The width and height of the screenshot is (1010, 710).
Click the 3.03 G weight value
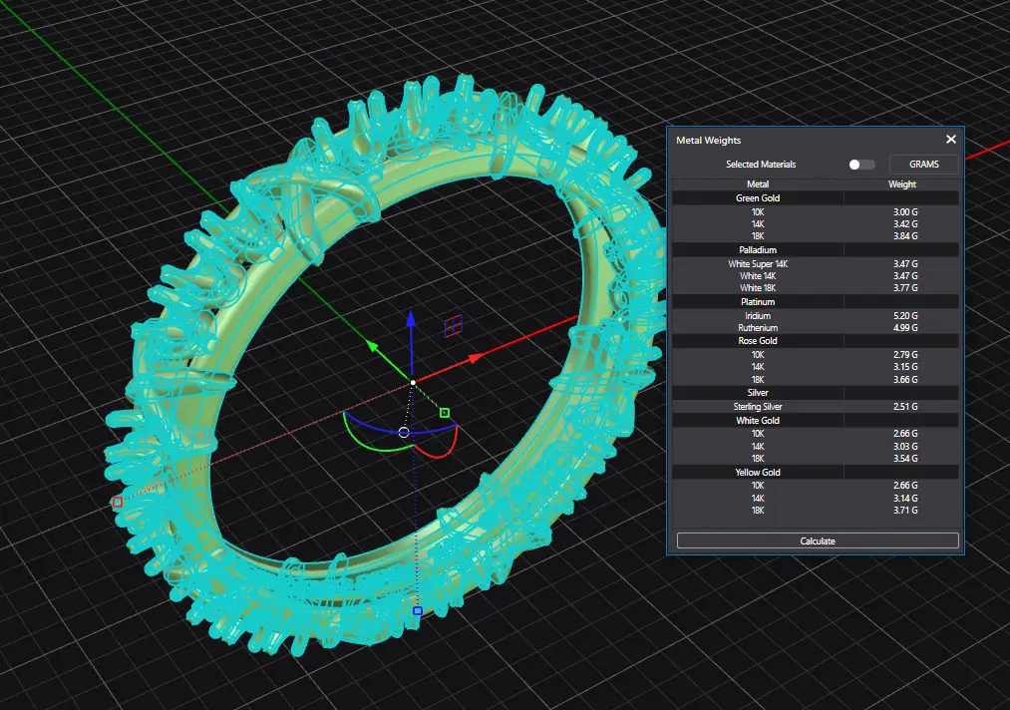tap(905, 447)
